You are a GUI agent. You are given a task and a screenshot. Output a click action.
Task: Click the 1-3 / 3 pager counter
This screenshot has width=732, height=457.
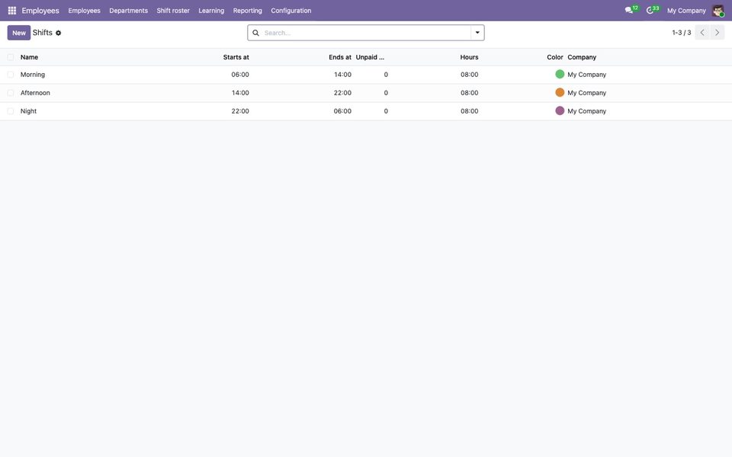(681, 33)
